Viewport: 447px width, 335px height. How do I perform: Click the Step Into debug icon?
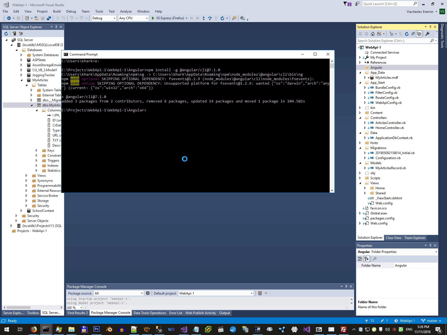(204, 18)
